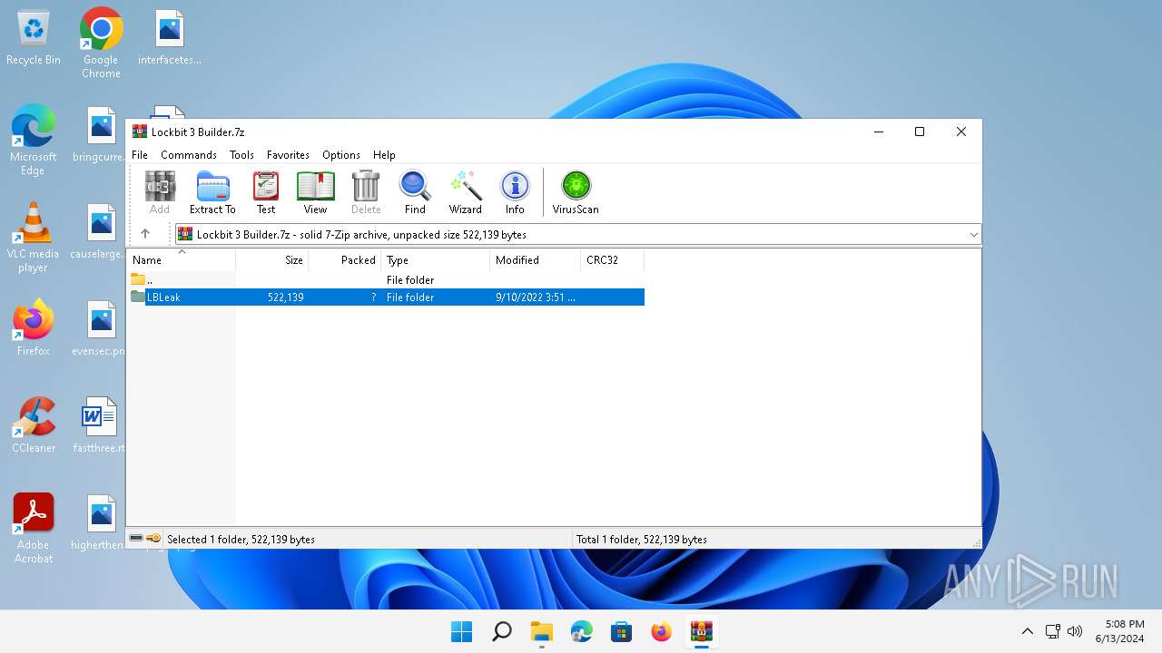Click the Delete trash icon

[x=366, y=192]
